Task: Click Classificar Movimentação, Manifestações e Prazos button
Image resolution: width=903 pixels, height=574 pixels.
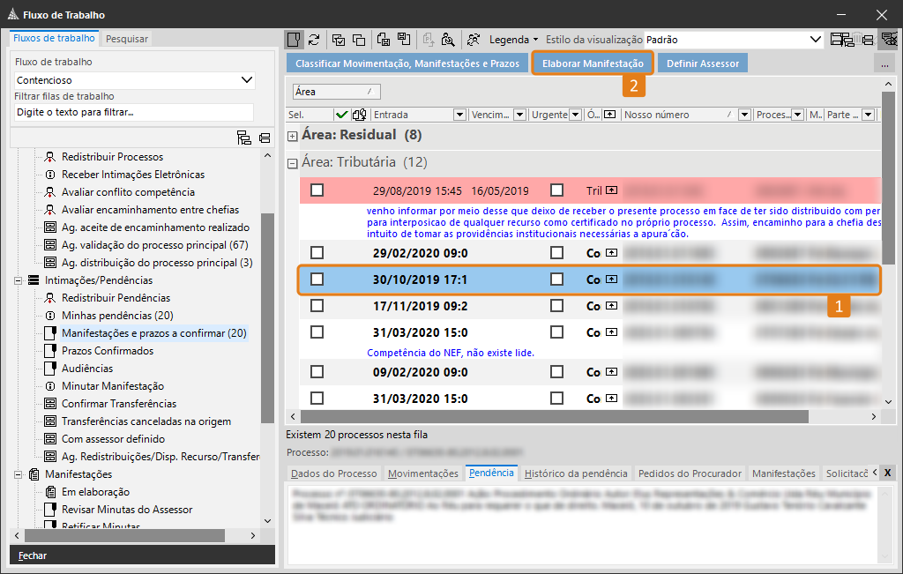Action: click(407, 63)
